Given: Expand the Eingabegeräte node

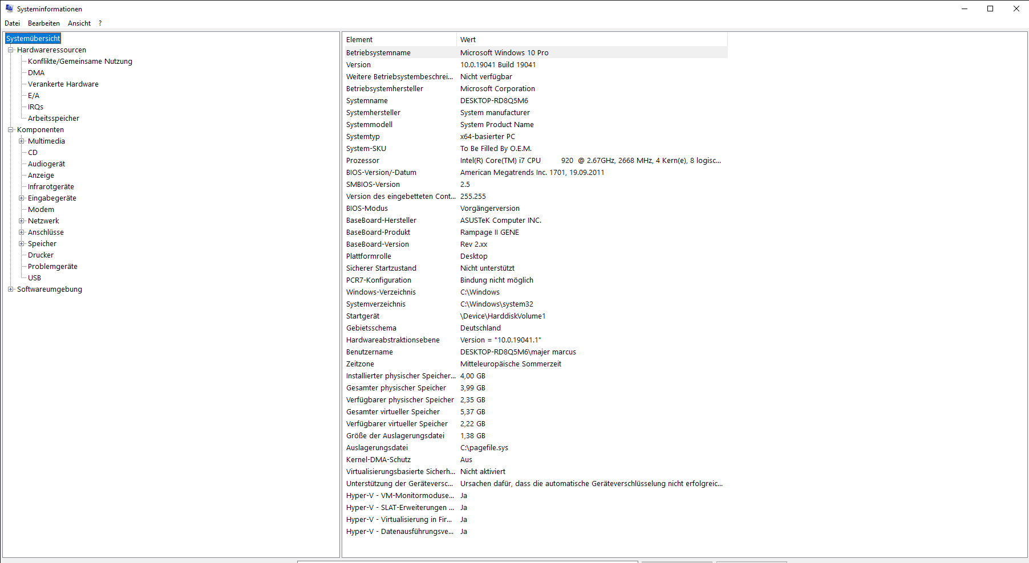Looking at the screenshot, I should (x=21, y=198).
